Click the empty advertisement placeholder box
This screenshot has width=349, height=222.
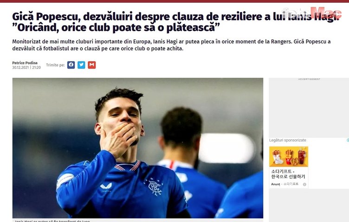[309, 109]
